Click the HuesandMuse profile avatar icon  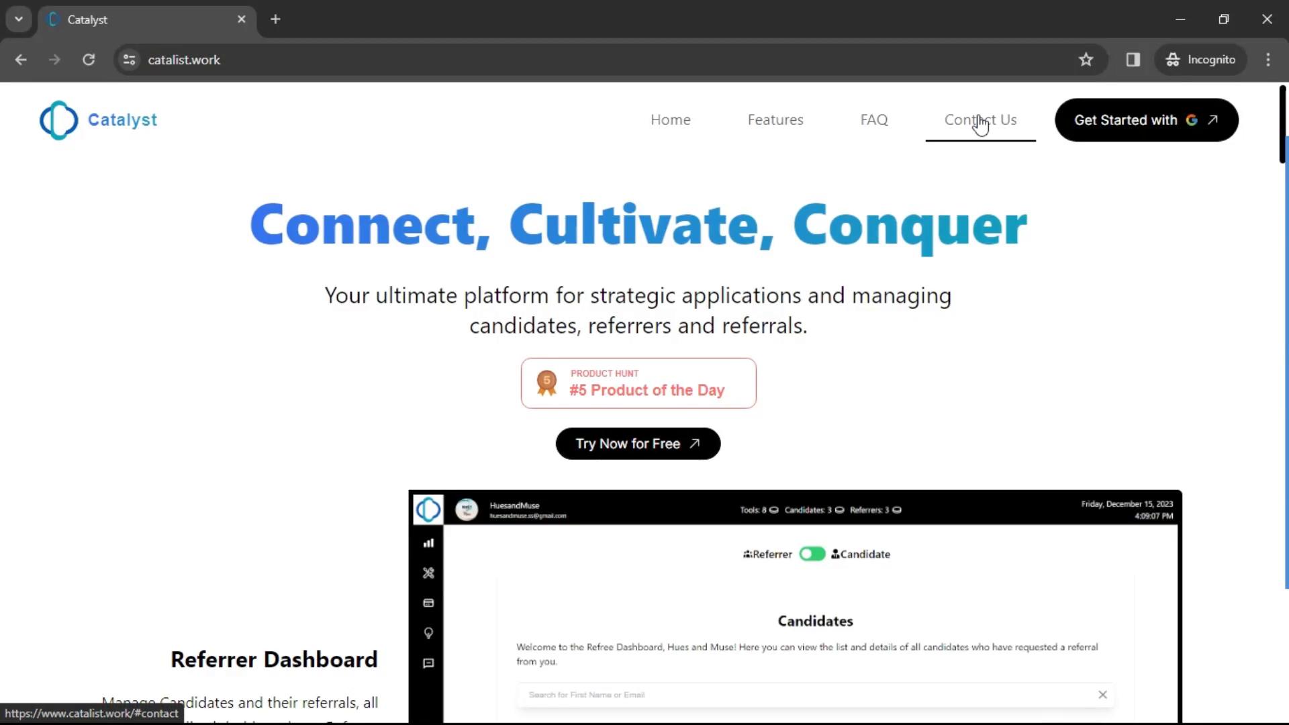coord(467,509)
